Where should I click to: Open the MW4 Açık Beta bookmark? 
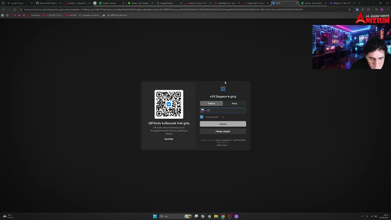click(x=118, y=15)
